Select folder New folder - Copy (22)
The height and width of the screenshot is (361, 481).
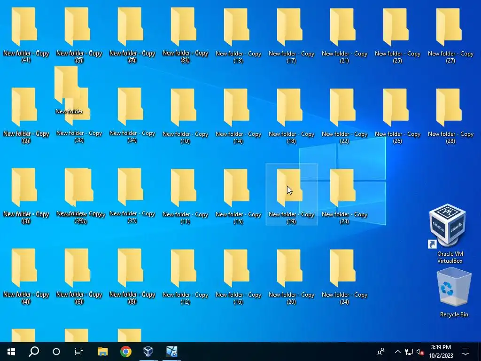point(344,116)
